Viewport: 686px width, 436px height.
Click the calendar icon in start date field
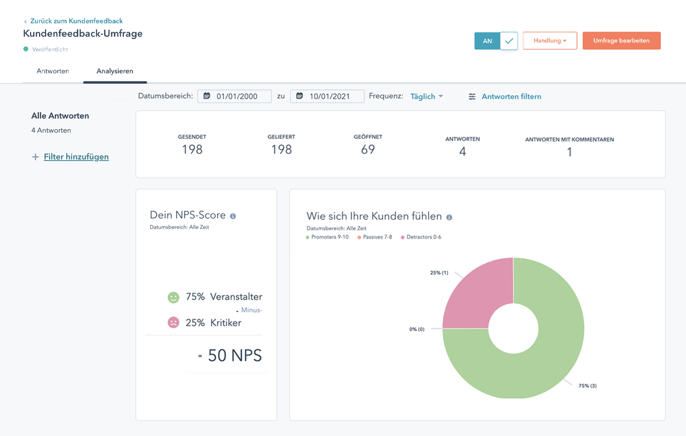tap(206, 96)
